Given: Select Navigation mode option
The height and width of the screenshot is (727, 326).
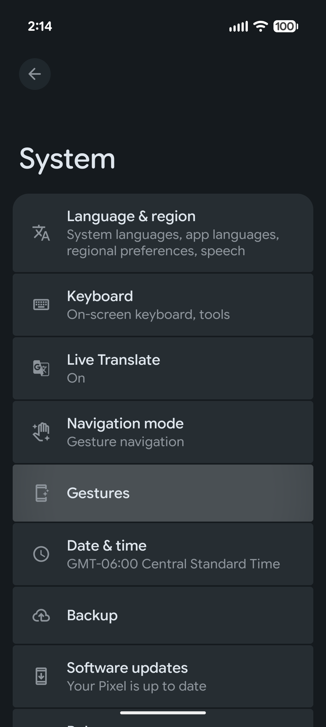Looking at the screenshot, I should [163, 432].
